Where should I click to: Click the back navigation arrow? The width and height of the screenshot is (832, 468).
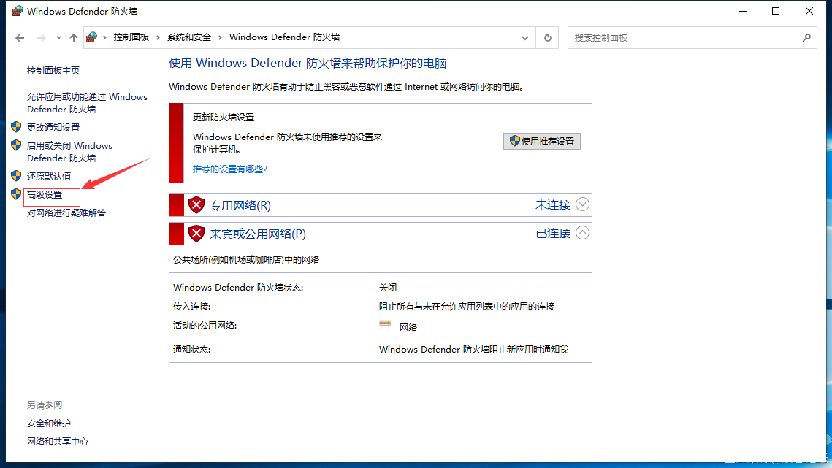point(20,38)
